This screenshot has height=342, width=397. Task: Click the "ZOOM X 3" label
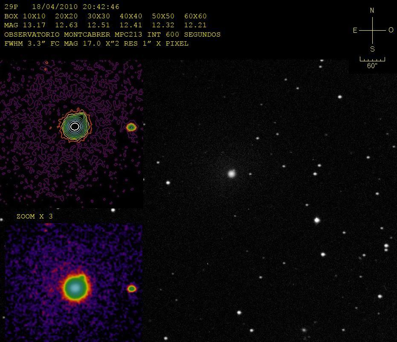coord(35,216)
